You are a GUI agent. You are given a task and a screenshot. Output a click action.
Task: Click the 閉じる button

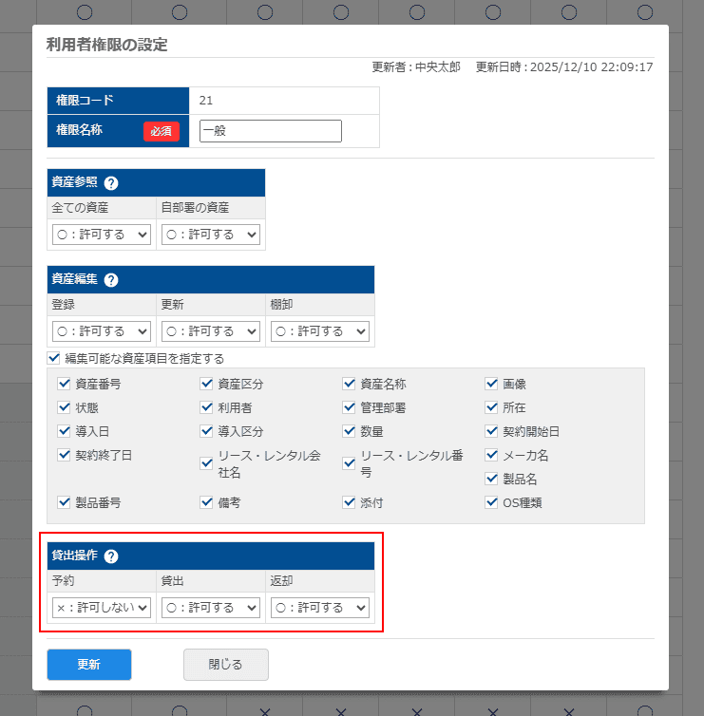(x=225, y=665)
